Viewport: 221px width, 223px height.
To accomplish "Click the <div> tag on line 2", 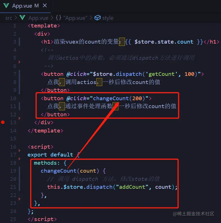I will (42, 34).
